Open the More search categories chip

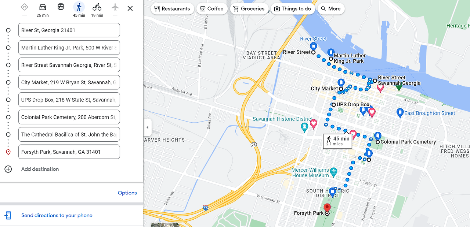(x=331, y=9)
